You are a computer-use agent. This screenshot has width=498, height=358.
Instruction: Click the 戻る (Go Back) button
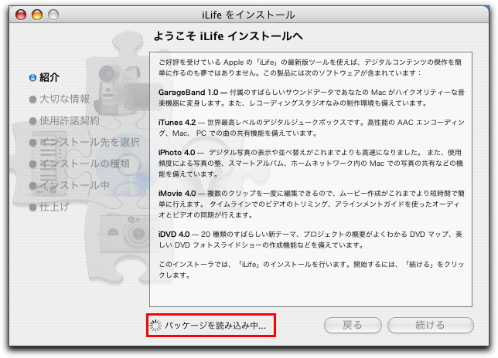click(353, 325)
